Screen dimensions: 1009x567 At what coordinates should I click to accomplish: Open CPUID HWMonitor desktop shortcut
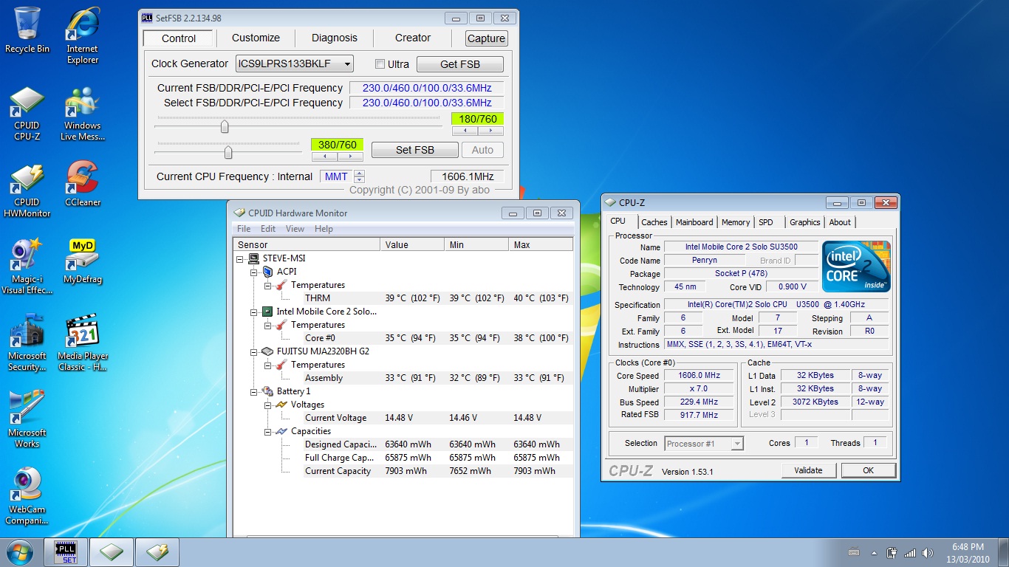(x=27, y=190)
